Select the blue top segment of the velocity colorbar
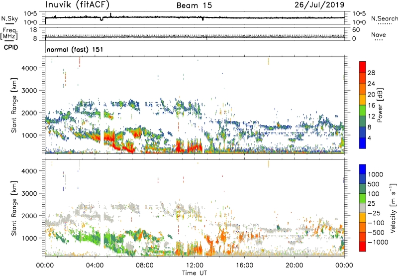 tap(363, 169)
